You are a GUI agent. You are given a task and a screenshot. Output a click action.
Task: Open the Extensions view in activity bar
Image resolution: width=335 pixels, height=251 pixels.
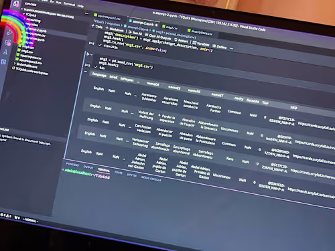(8, 42)
